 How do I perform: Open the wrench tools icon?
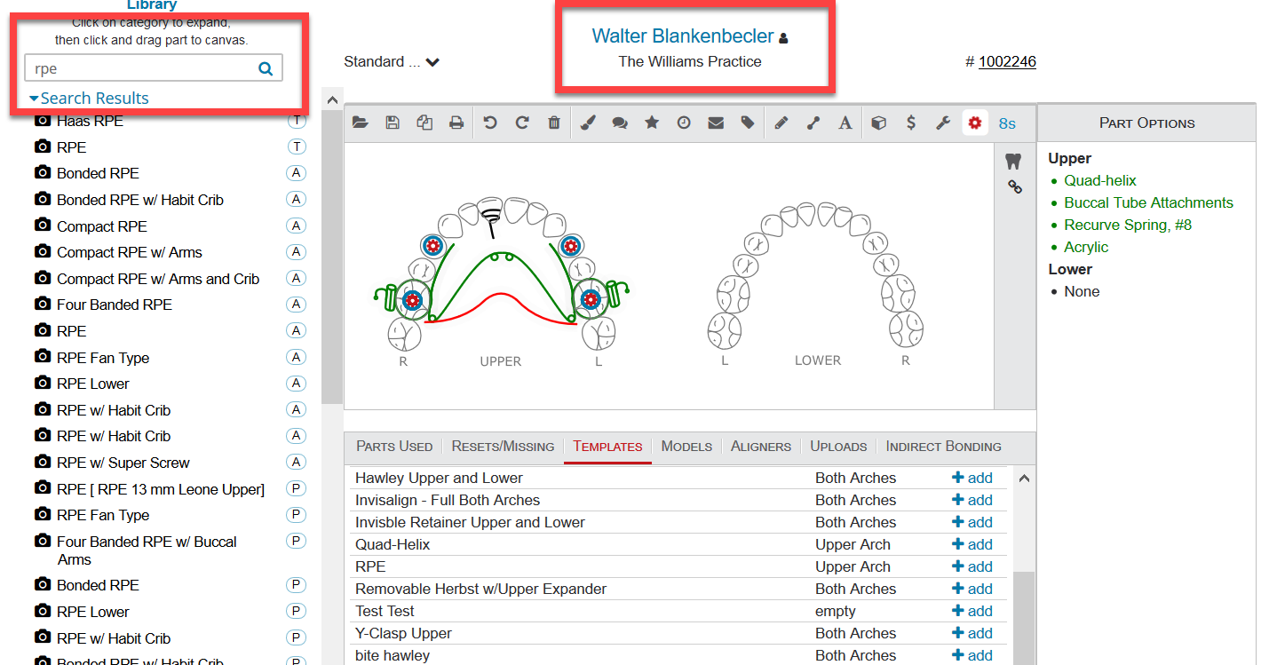pyautogui.click(x=943, y=123)
